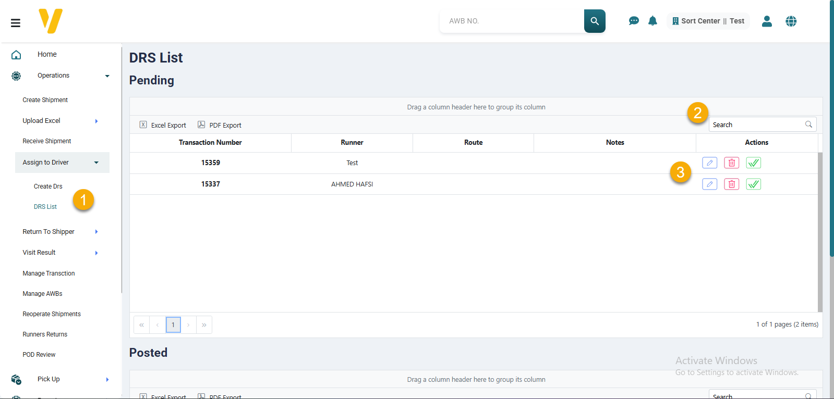Post transaction 15359 with green checkmark
The image size is (834, 399).
tap(753, 163)
